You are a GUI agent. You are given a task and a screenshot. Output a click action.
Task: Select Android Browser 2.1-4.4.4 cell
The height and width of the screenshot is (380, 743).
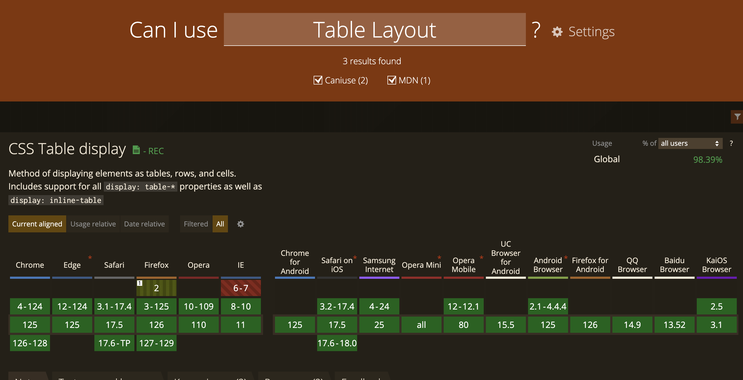[548, 306]
